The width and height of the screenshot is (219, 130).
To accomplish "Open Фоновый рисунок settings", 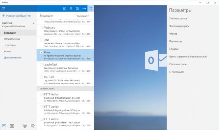I will pyautogui.click(x=179, y=26).
